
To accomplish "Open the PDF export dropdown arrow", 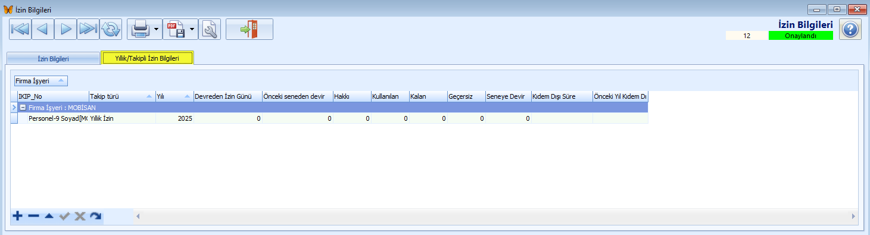I will point(192,29).
